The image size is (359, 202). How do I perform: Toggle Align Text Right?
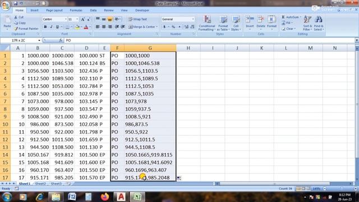110,27
